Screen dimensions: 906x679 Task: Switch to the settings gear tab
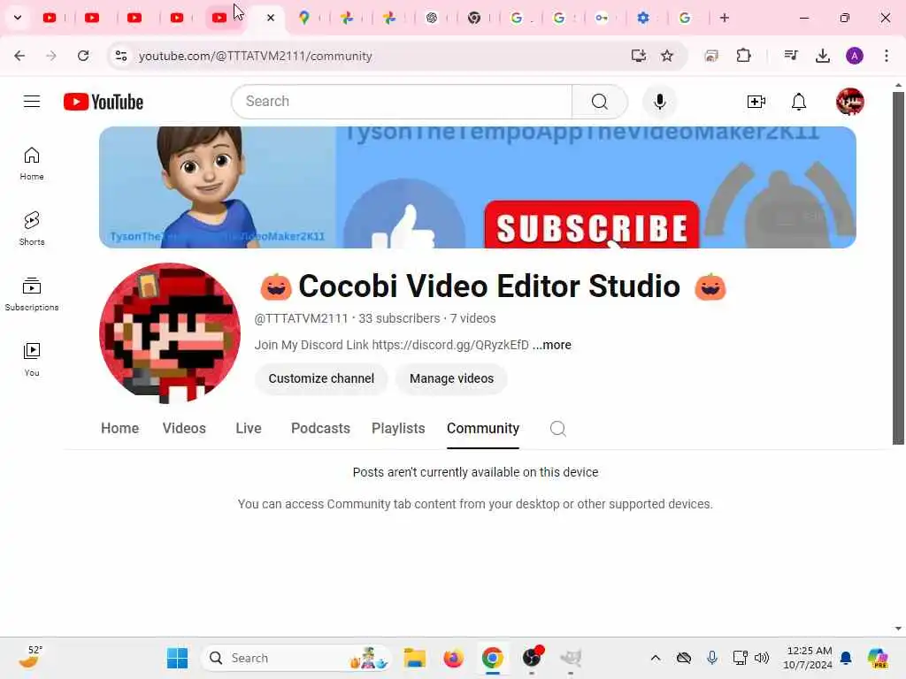(643, 18)
